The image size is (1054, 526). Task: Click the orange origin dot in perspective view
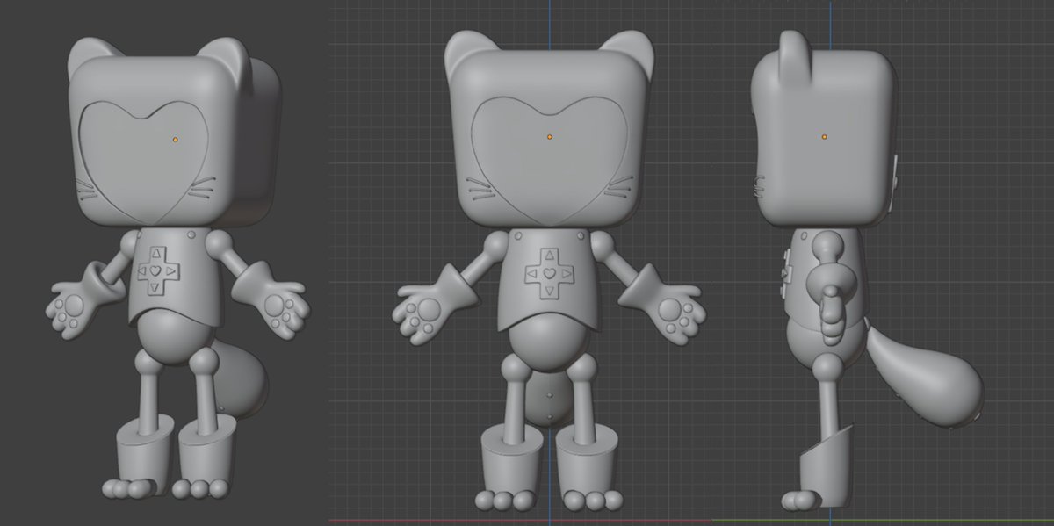(x=176, y=139)
